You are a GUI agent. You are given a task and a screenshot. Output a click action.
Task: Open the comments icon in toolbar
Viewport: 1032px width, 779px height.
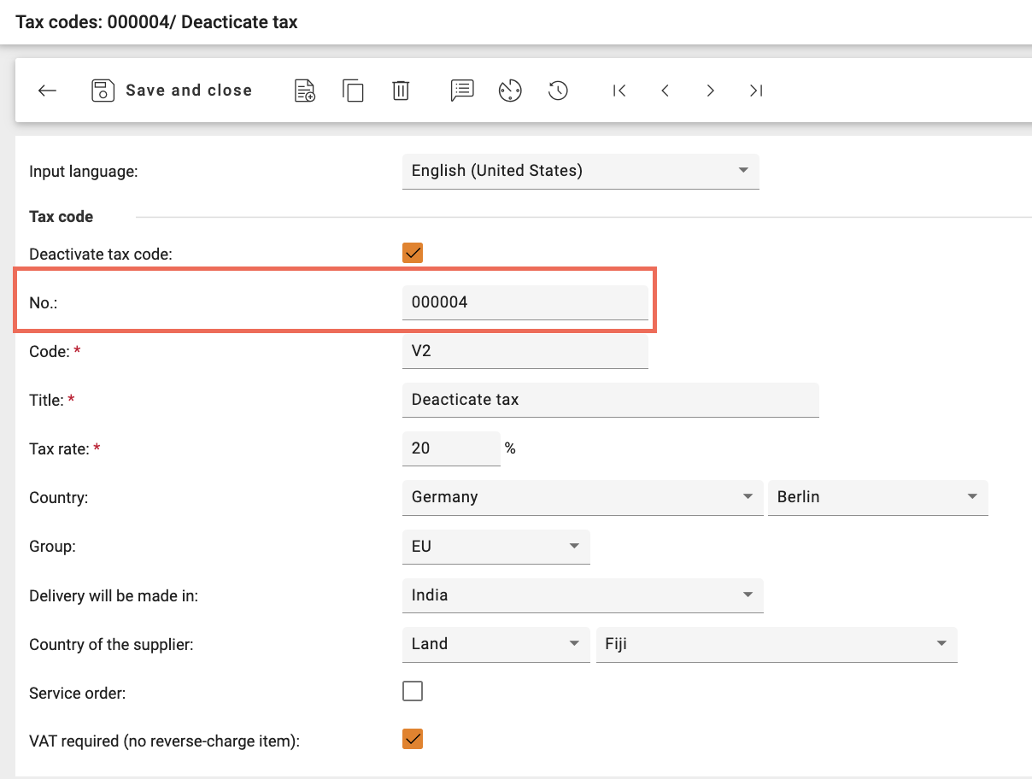(462, 91)
